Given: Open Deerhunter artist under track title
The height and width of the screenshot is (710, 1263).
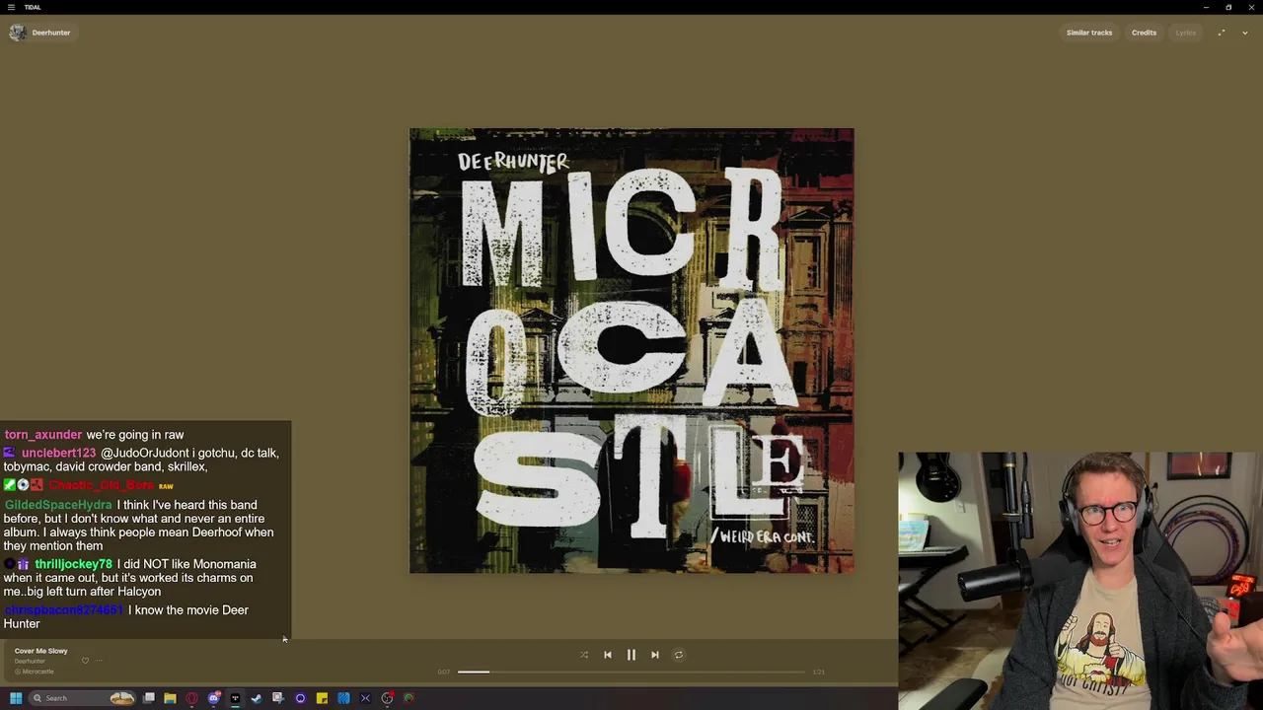Looking at the screenshot, I should (x=30, y=661).
